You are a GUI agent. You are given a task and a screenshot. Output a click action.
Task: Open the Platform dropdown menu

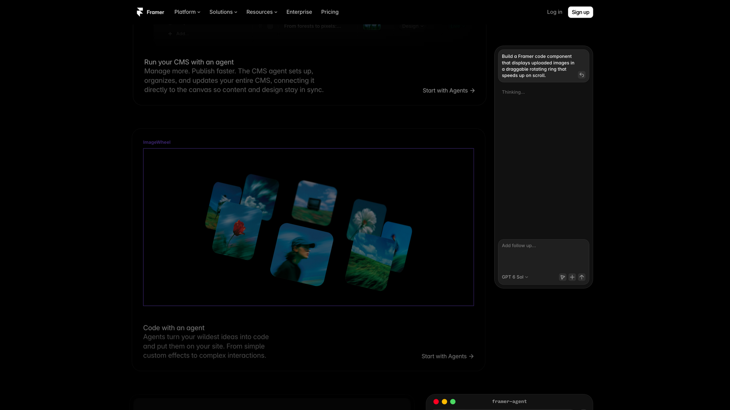pyautogui.click(x=187, y=12)
